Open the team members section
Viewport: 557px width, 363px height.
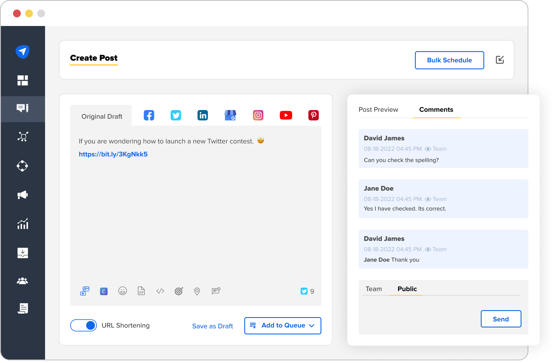click(x=23, y=281)
